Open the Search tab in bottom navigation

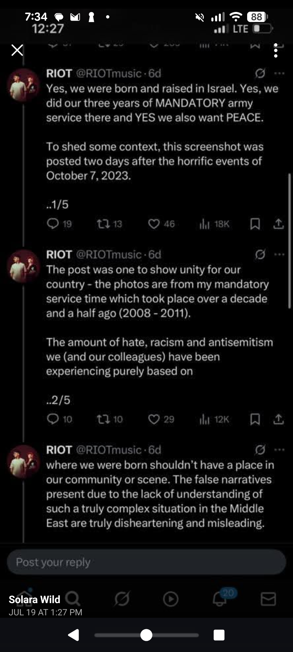[73, 599]
